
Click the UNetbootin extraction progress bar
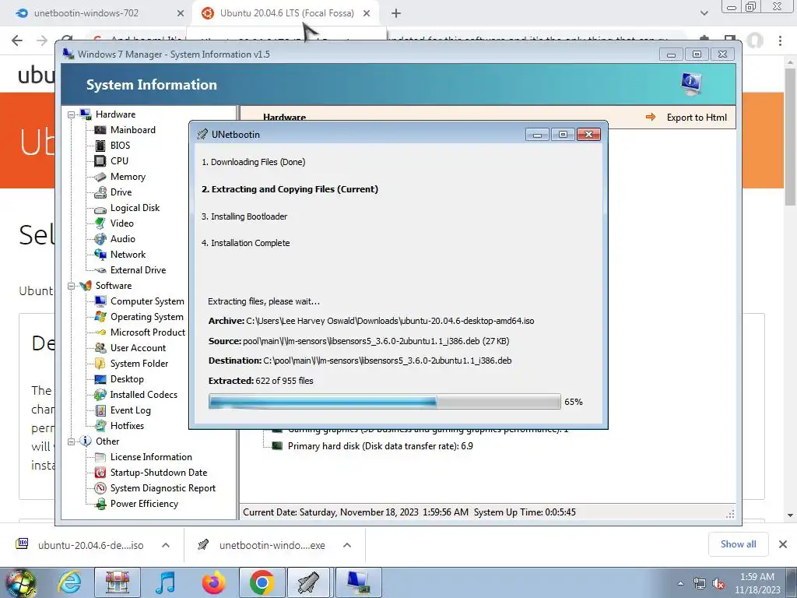384,402
